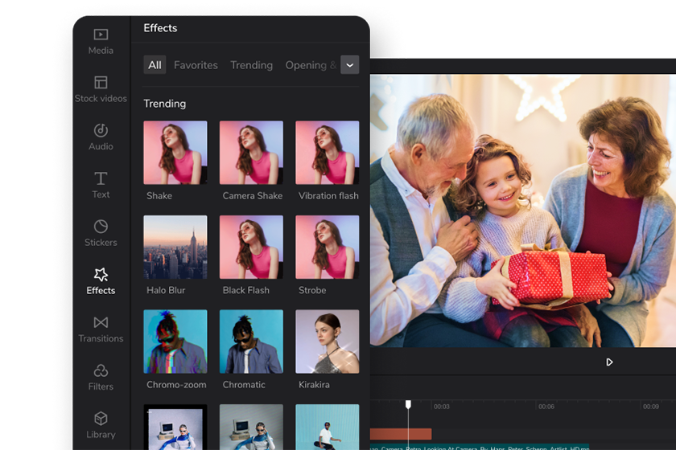Screen dimensions: 676x450
Task: Pick the Kirakira effect thumbnail
Action: (327, 342)
